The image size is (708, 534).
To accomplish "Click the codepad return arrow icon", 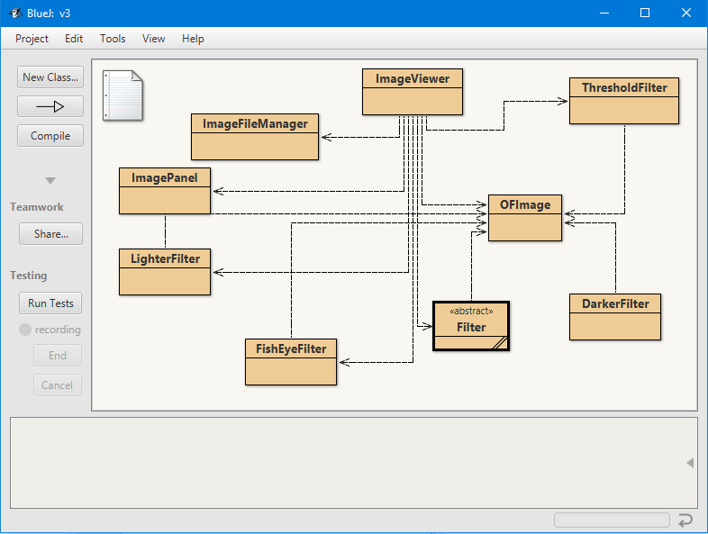I will tap(685, 520).
